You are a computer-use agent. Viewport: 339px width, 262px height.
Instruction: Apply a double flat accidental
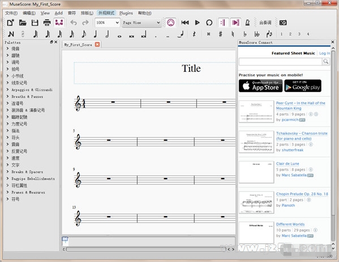click(x=257, y=34)
